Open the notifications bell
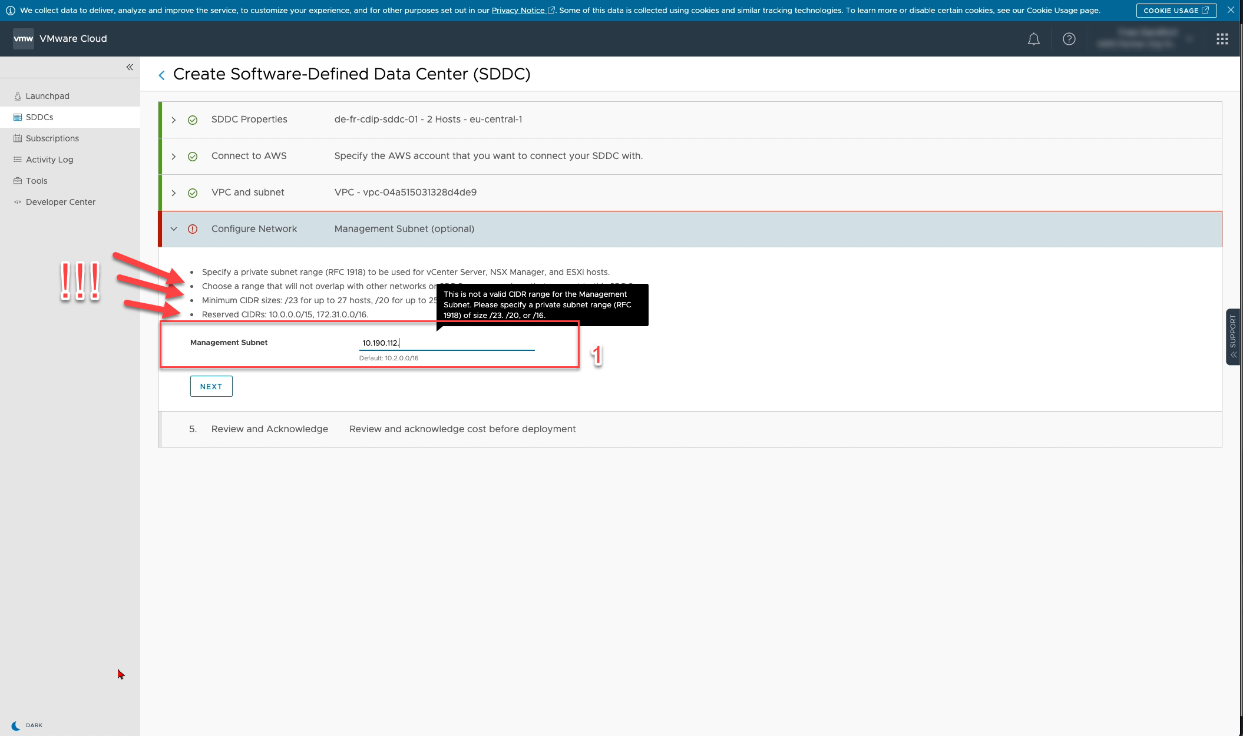 1033,39
